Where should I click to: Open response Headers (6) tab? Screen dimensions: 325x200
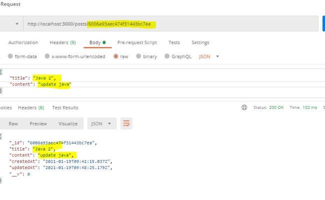pos(31,107)
